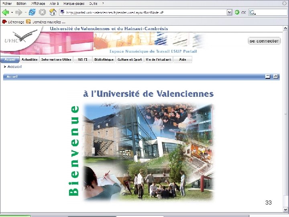Image resolution: width=289 pixels, height=217 pixels.
Task: Click the page scrollbar up arrow
Action: pos(285,29)
